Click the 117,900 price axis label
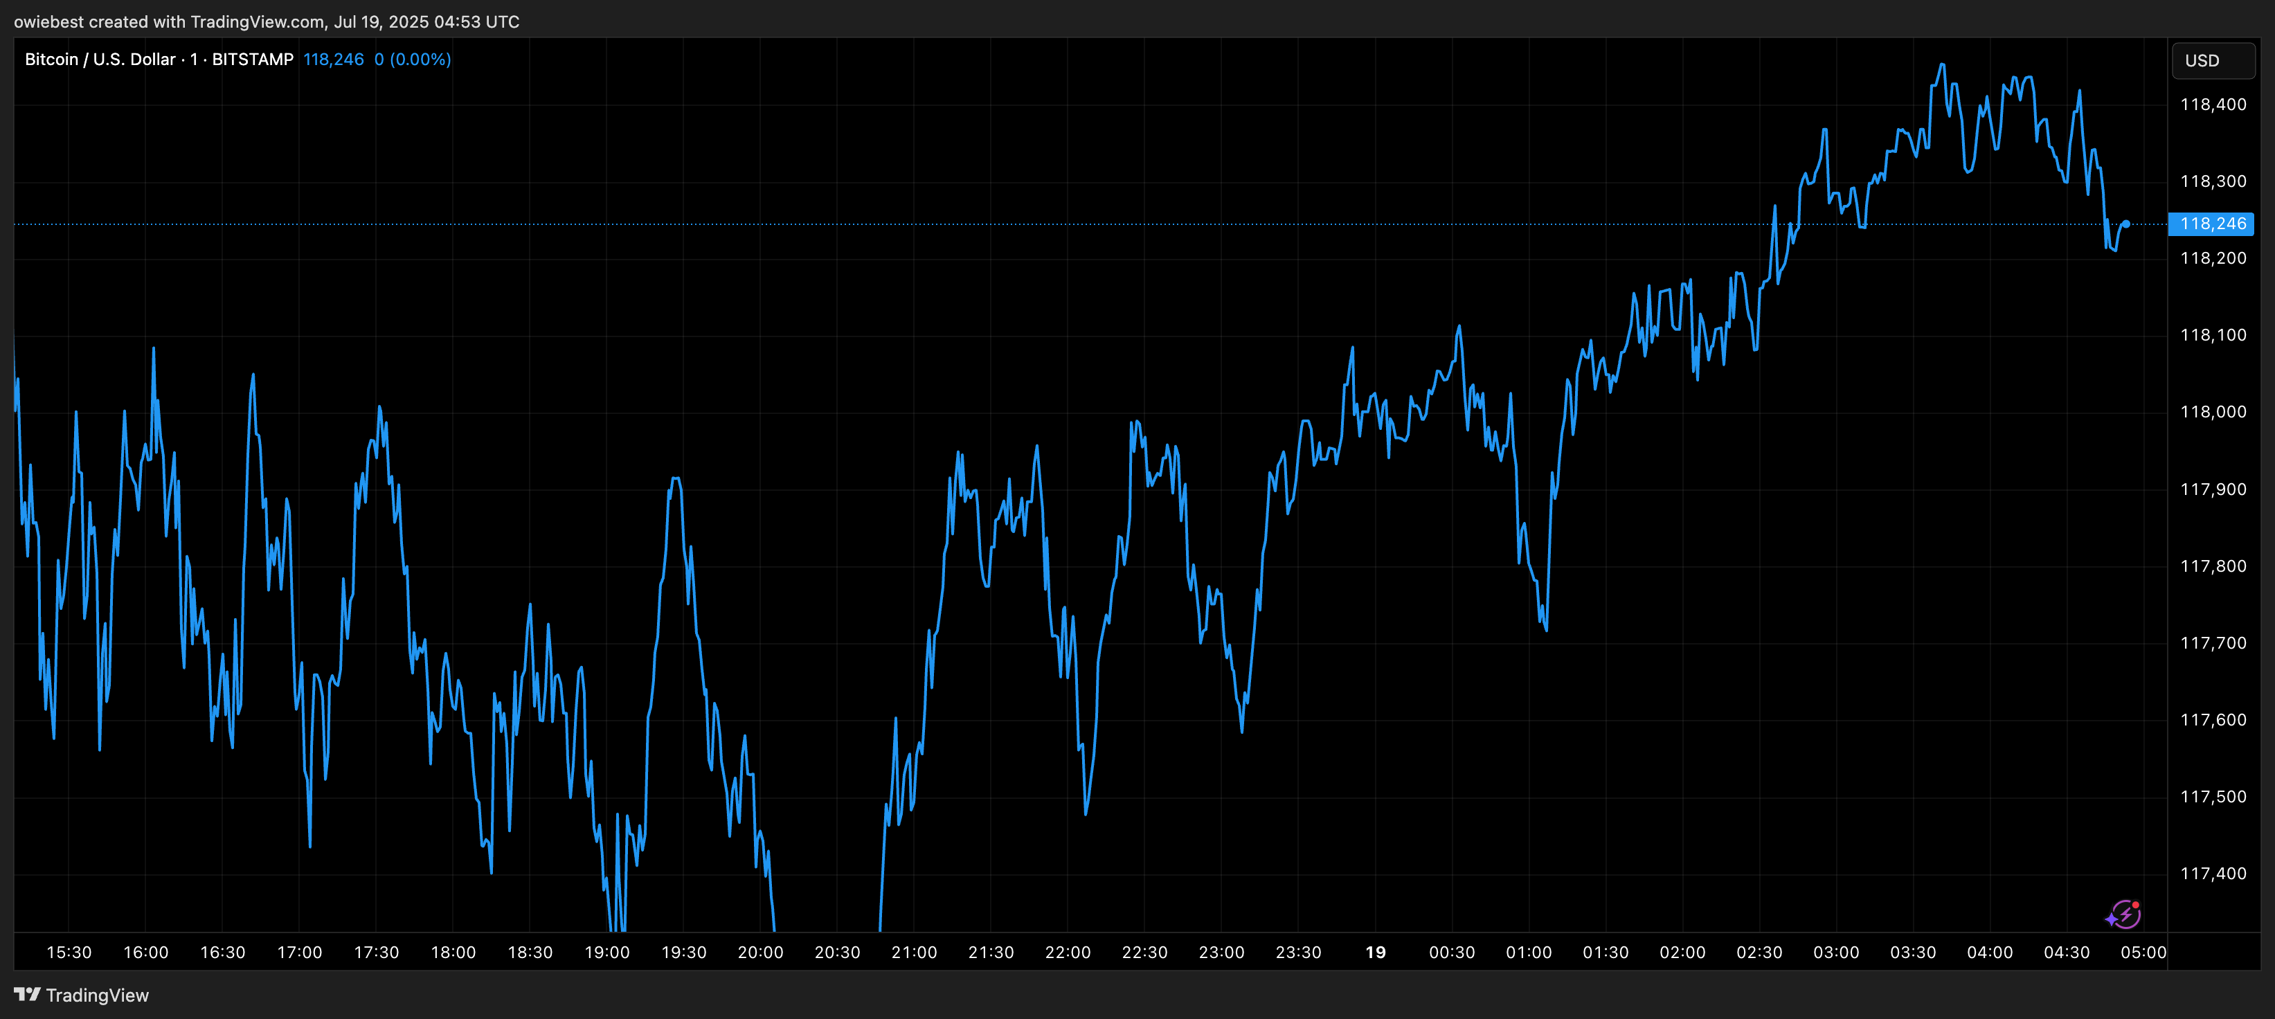Screen dimensions: 2275x1019 [x=2213, y=489]
